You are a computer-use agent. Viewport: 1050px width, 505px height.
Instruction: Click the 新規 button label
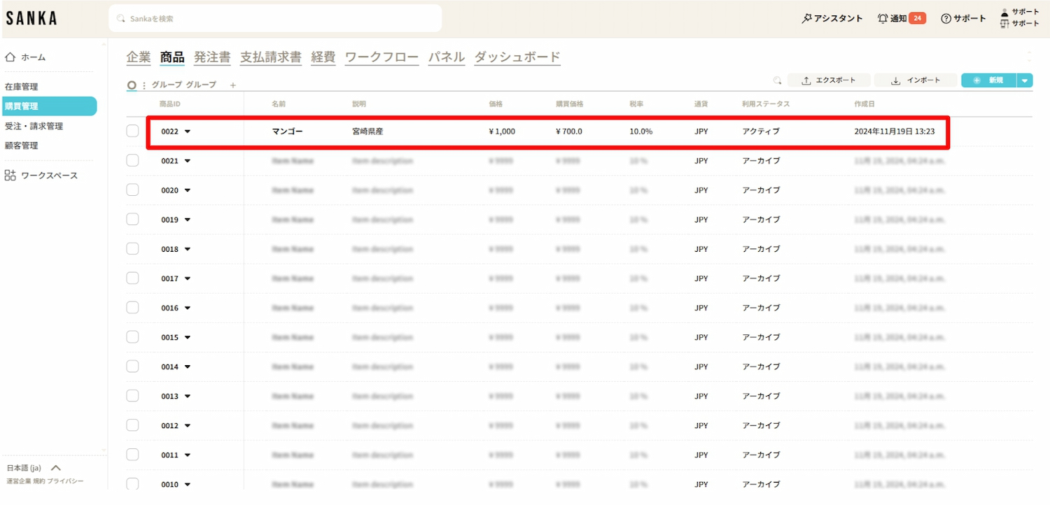(x=995, y=80)
